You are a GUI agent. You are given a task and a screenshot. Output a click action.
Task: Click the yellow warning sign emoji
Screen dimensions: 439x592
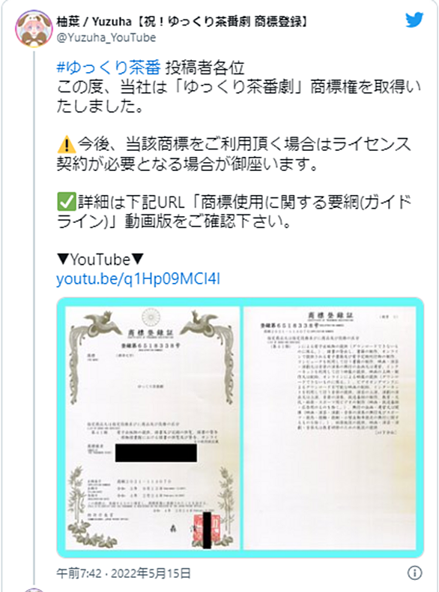66,145
